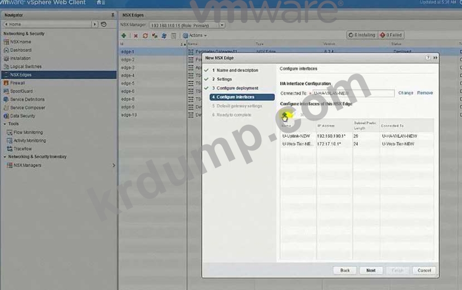This screenshot has height=290, width=462.
Task: Click the navigator history clock icon
Action: click(x=104, y=24)
